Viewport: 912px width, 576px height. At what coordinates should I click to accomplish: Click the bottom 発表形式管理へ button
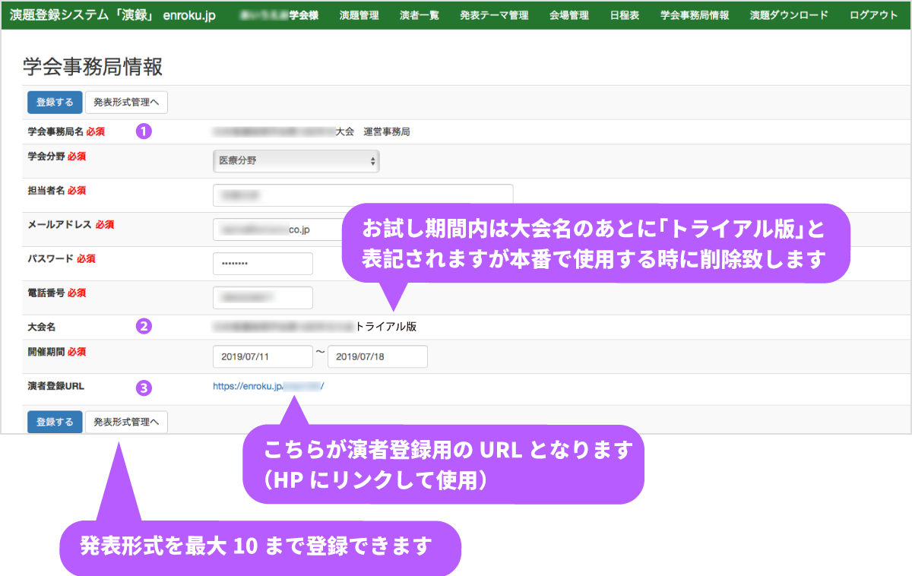pos(126,423)
